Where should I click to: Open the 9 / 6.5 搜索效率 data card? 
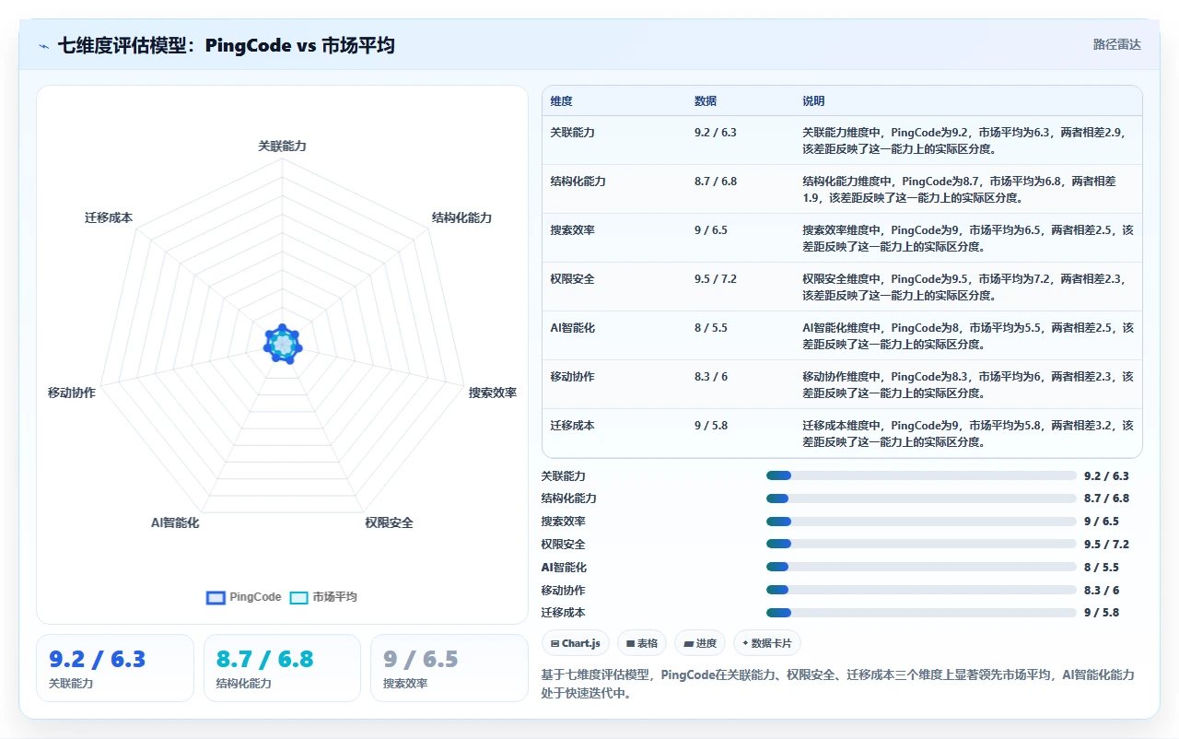tap(449, 668)
